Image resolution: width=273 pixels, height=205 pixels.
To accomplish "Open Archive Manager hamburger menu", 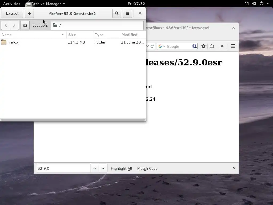I will point(127,13).
